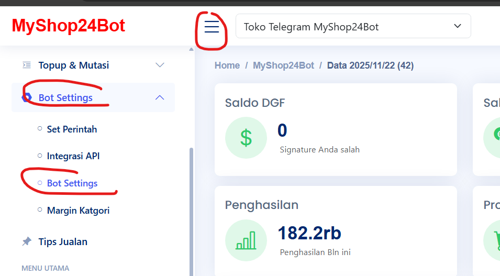This screenshot has height=276, width=500.
Task: Toggle the sidebar with the hamburger icon
Action: click(x=212, y=27)
